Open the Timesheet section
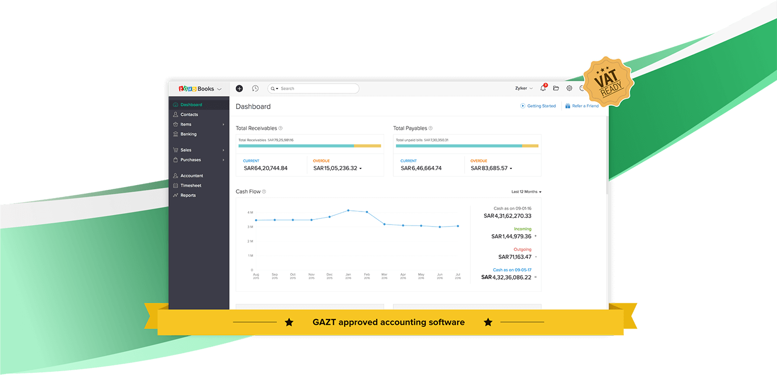 click(x=190, y=185)
